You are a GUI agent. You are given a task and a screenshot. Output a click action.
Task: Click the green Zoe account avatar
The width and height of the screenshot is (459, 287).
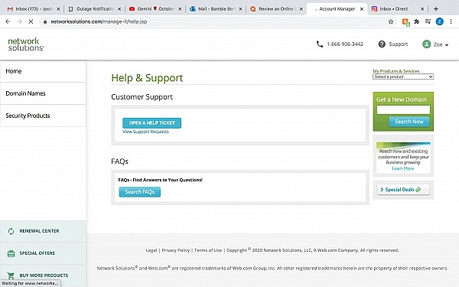coord(427,44)
